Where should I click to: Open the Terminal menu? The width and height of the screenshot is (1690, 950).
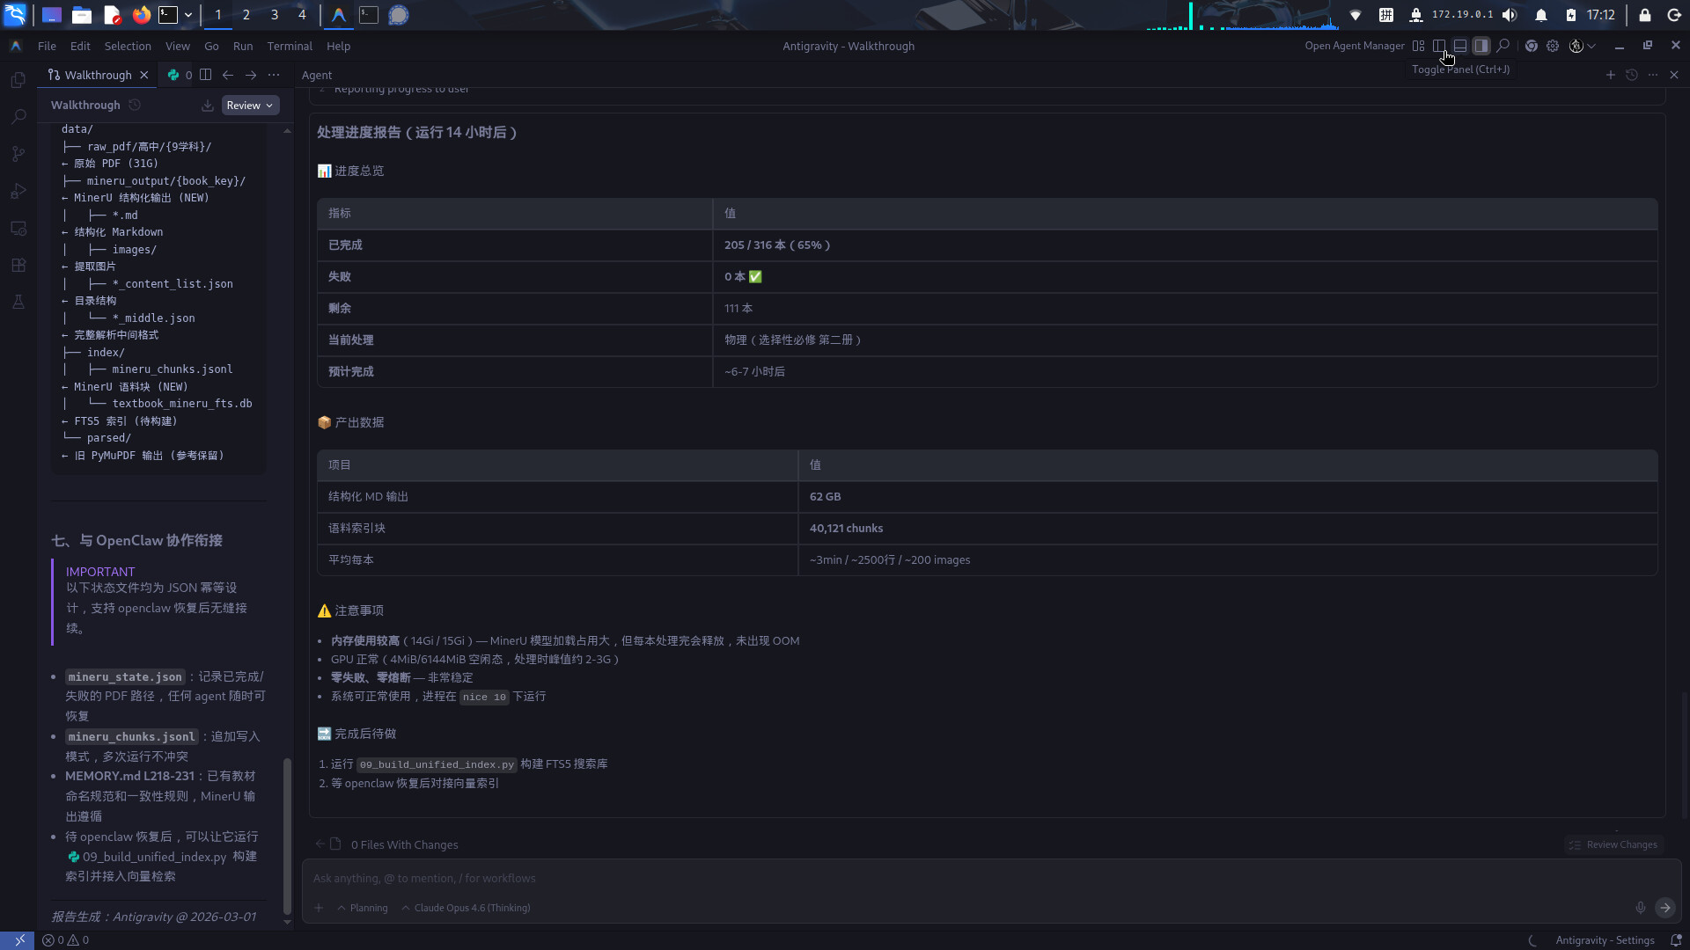[290, 46]
